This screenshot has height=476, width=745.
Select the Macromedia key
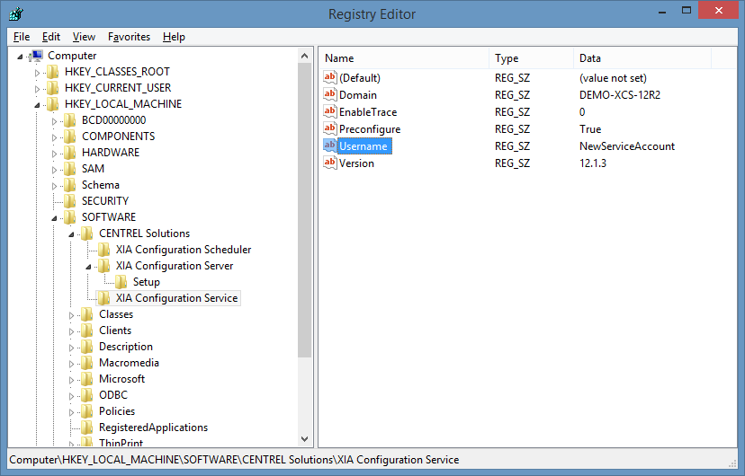pos(129,363)
